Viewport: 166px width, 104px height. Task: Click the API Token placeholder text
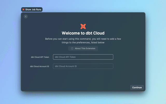(x=65, y=57)
